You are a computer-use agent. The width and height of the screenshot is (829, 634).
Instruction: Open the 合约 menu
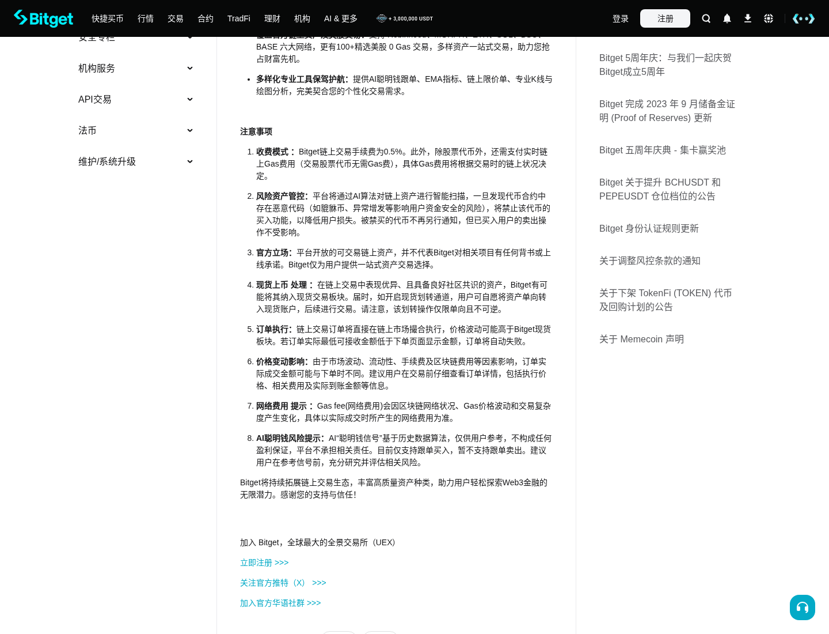tap(206, 18)
